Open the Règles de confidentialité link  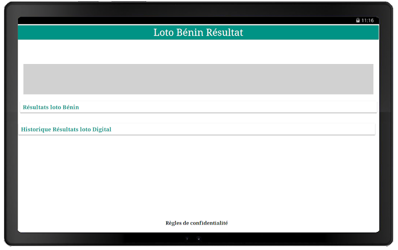197,223
